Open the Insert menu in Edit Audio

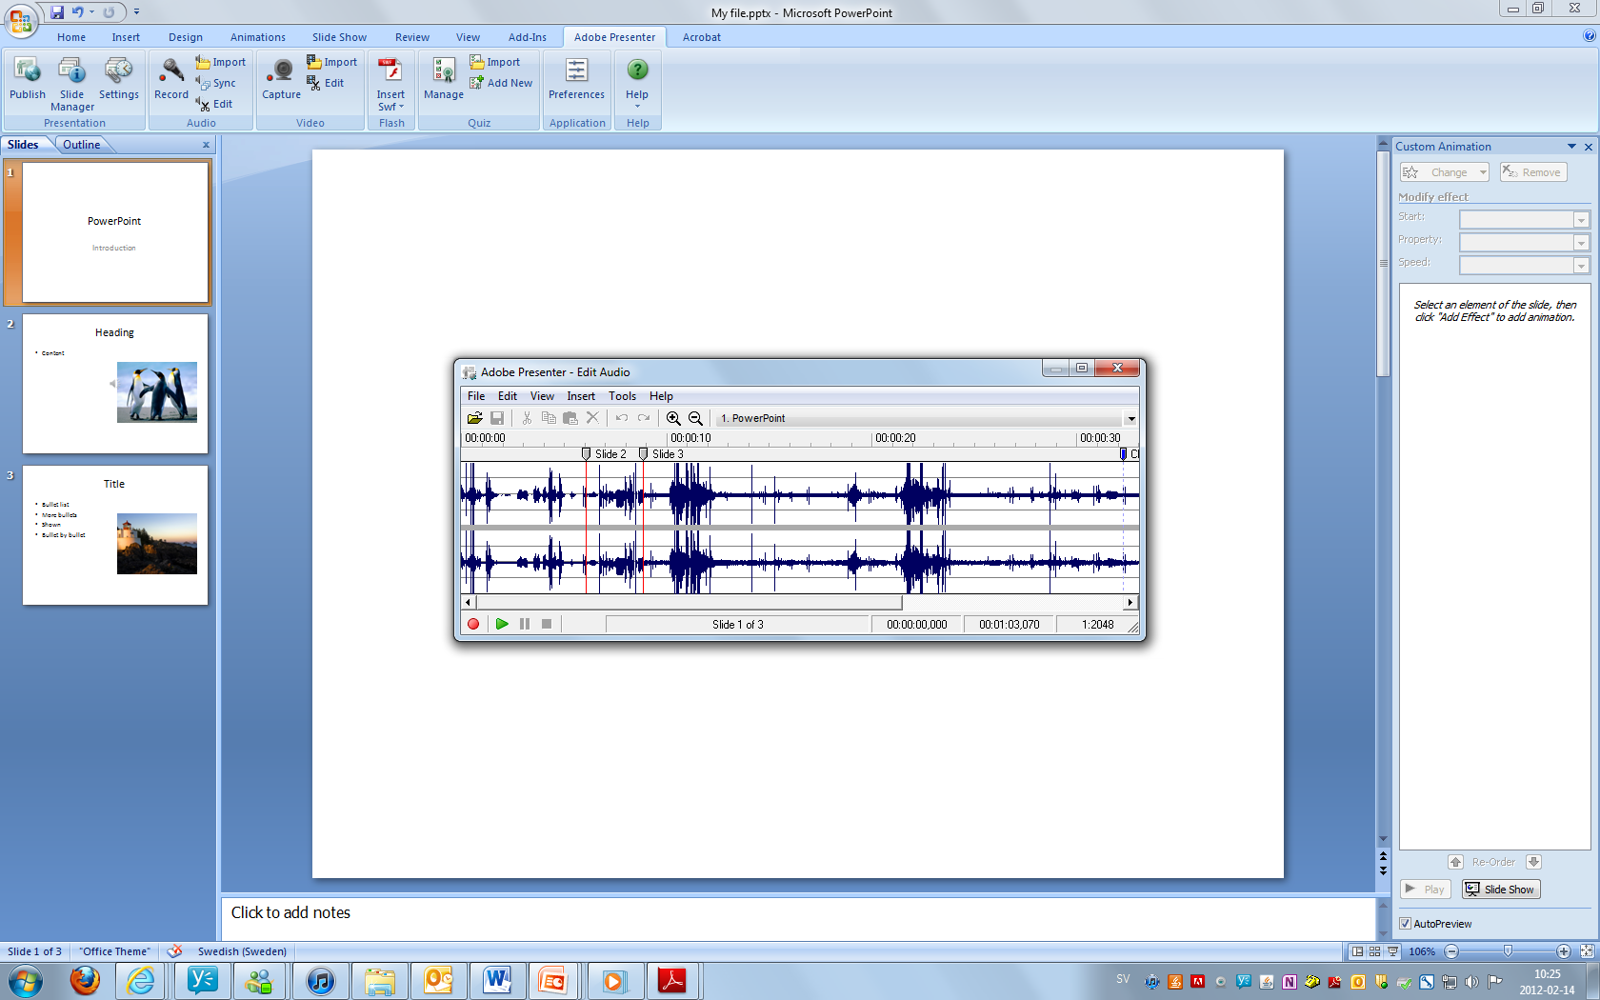pos(581,396)
